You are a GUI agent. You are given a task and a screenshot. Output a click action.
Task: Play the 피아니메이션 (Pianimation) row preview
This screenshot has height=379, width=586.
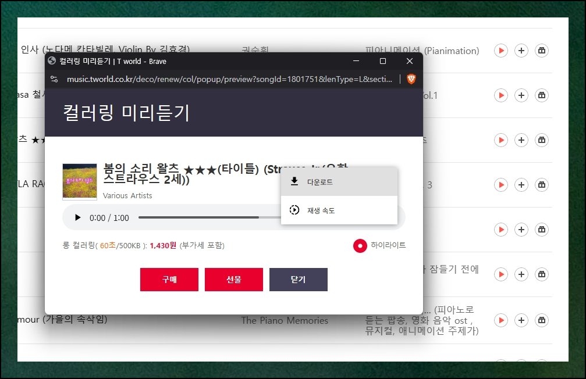tap(501, 51)
